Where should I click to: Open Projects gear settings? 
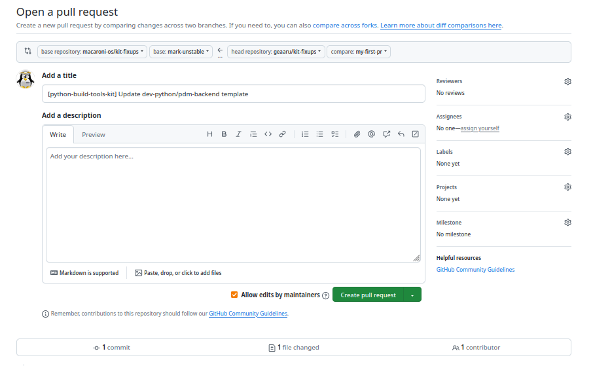coord(567,187)
